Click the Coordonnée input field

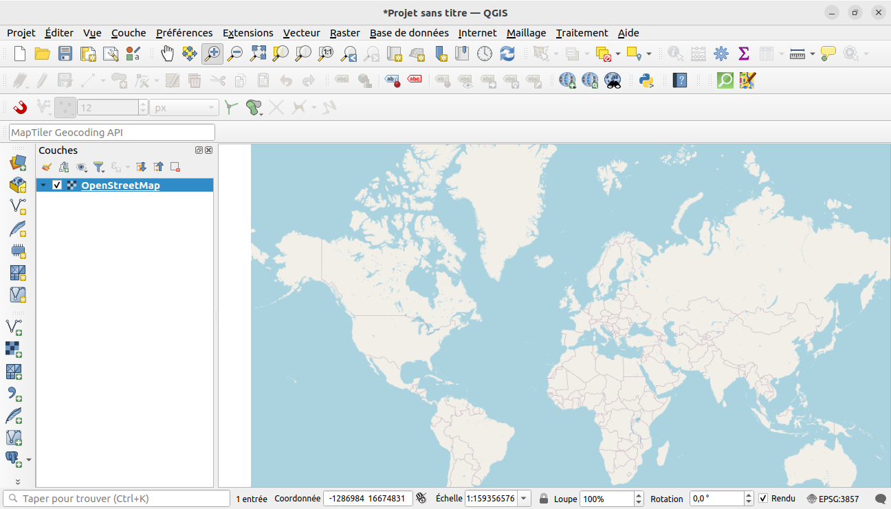(368, 499)
